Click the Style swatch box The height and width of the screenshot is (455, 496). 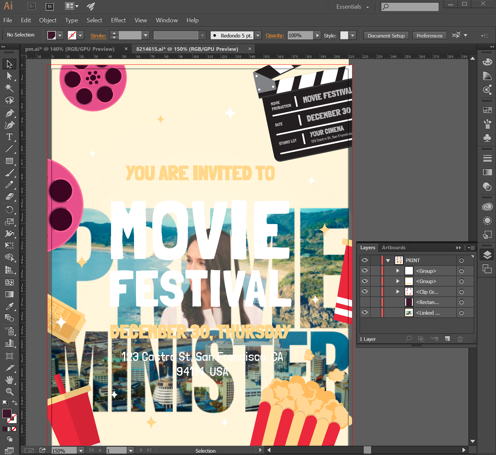click(x=344, y=35)
